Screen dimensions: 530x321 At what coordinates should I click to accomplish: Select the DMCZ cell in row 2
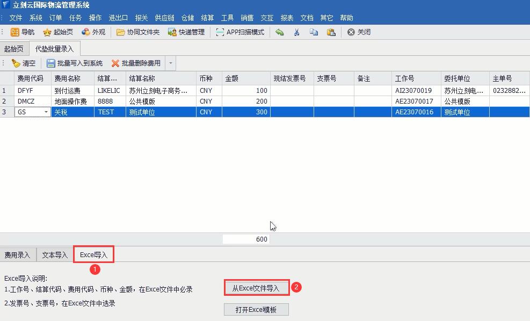click(x=32, y=101)
